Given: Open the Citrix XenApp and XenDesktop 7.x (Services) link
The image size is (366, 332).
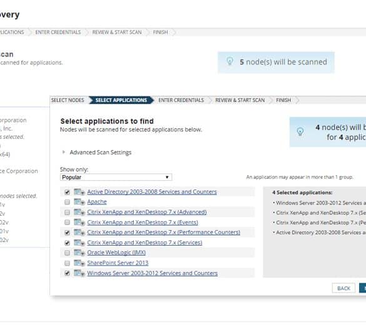Looking at the screenshot, I should pyautogui.click(x=145, y=243).
